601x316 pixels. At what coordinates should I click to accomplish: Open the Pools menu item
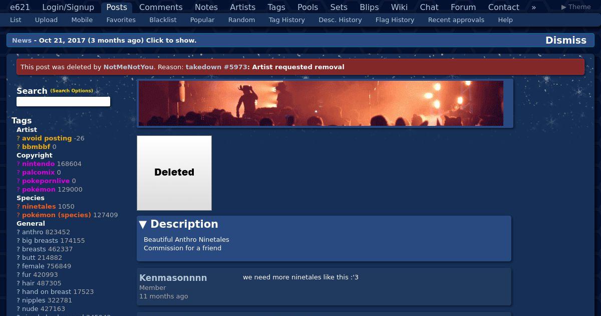tap(308, 7)
